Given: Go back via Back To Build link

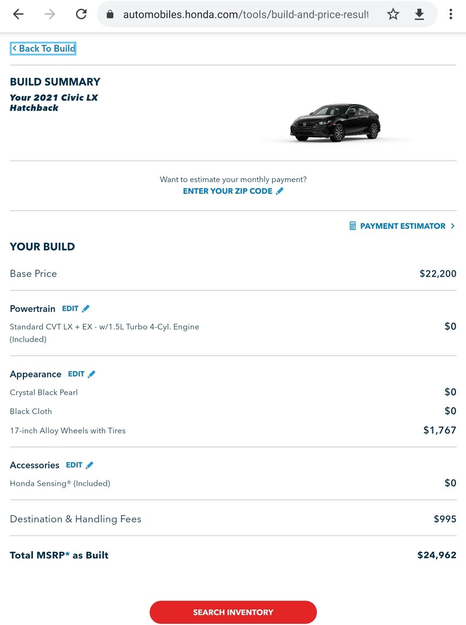Looking at the screenshot, I should click(43, 49).
